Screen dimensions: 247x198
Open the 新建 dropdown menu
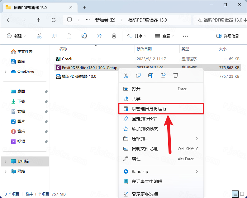16,36
